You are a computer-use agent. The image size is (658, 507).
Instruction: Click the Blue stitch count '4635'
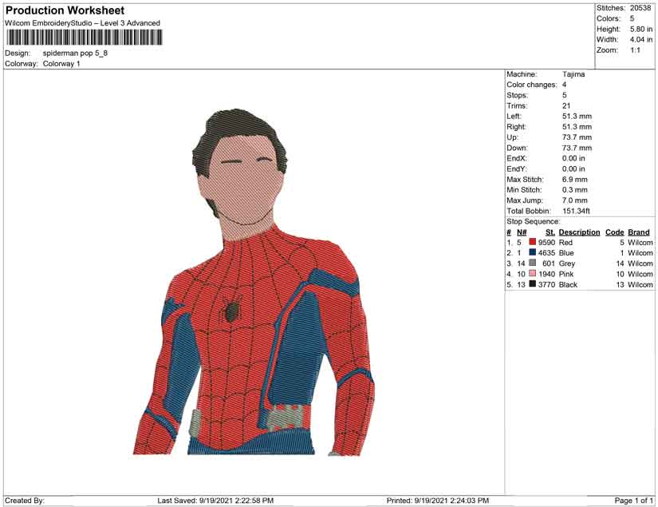point(546,253)
